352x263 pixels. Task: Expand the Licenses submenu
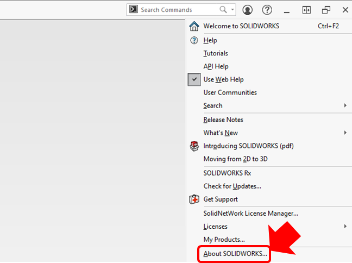click(345, 226)
